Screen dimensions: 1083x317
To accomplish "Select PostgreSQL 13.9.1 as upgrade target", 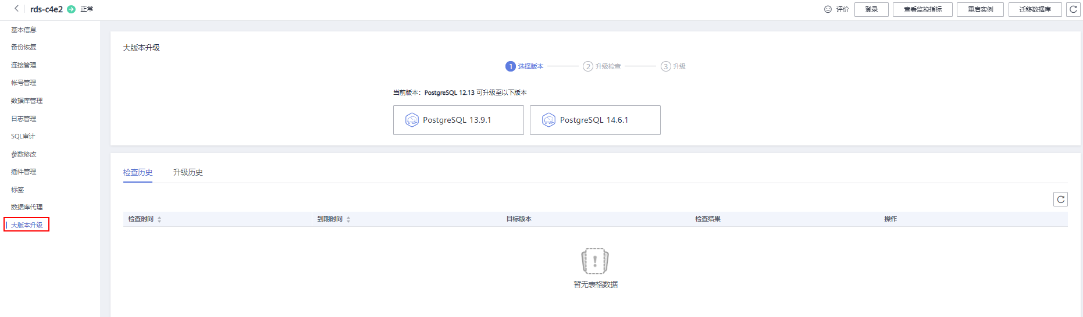I will coord(458,120).
